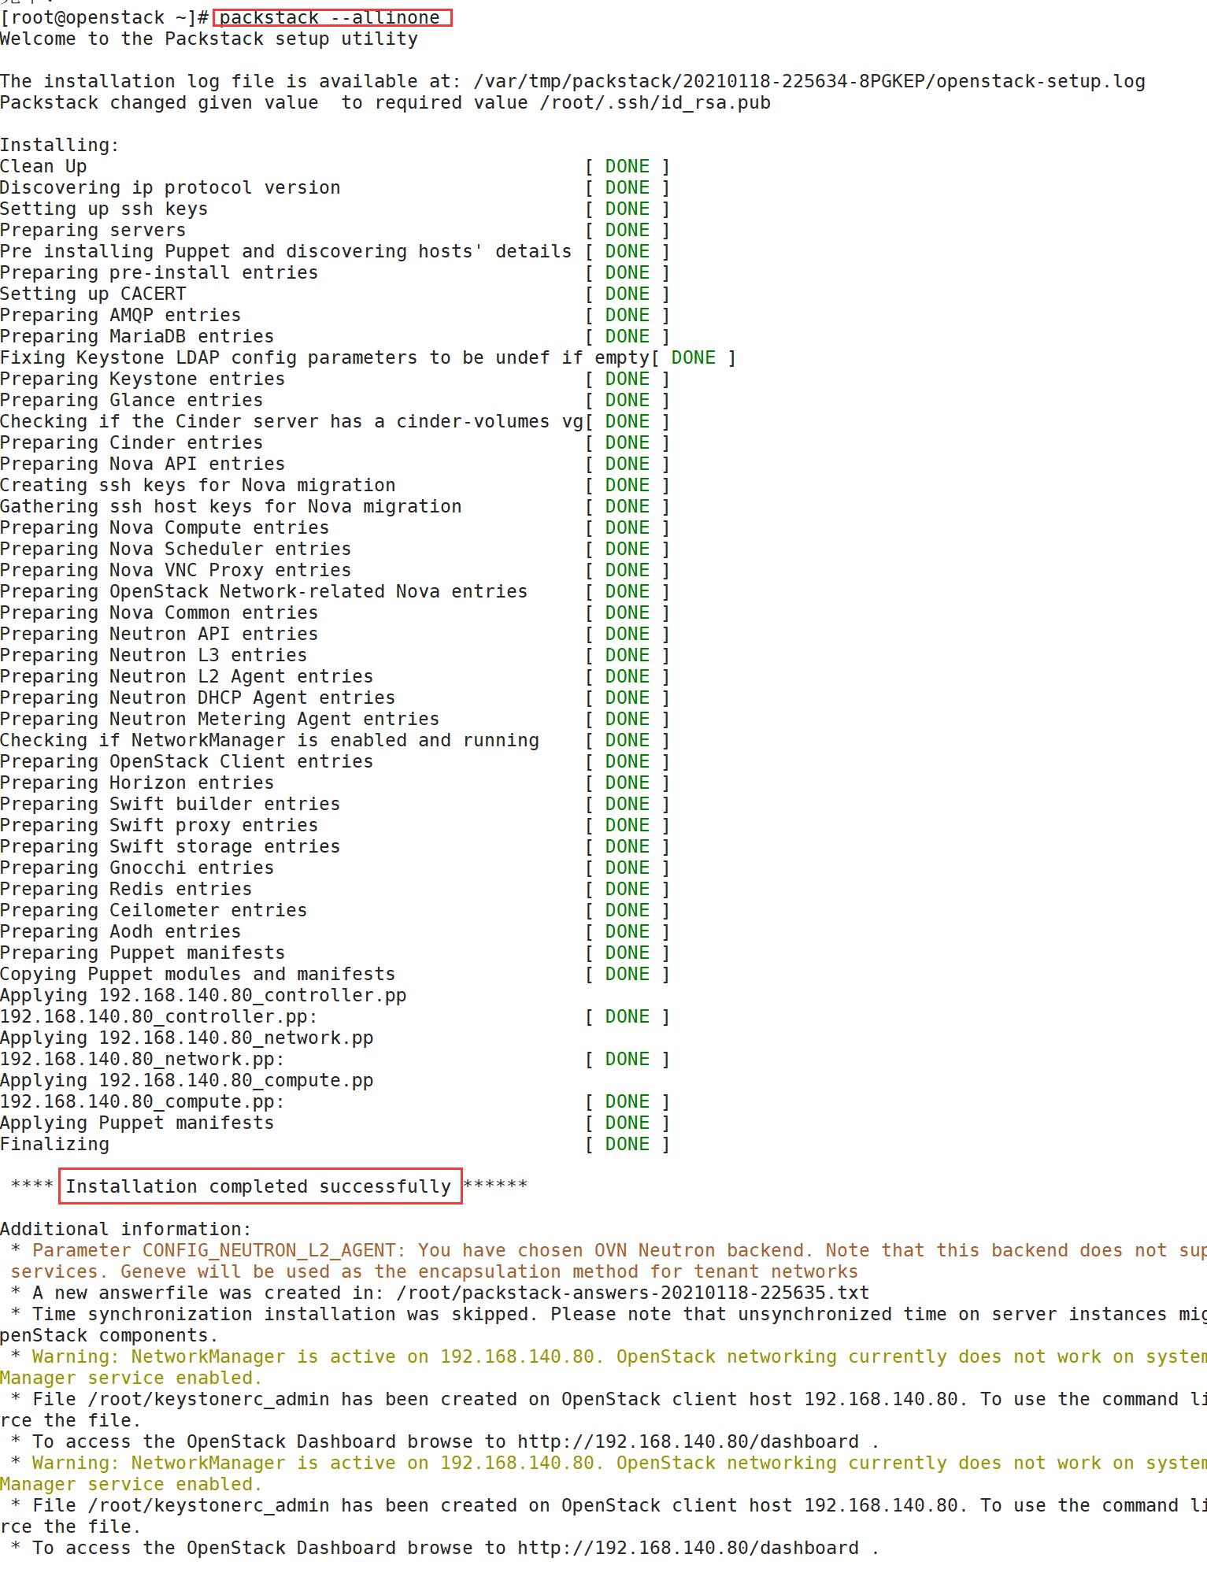Click the 'Installing:' heading line
Image resolution: width=1207 pixels, height=1569 pixels.
(x=60, y=146)
